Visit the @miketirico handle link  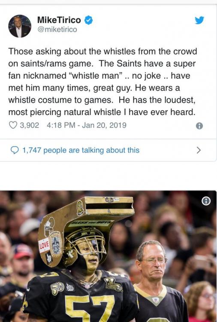[57, 30]
